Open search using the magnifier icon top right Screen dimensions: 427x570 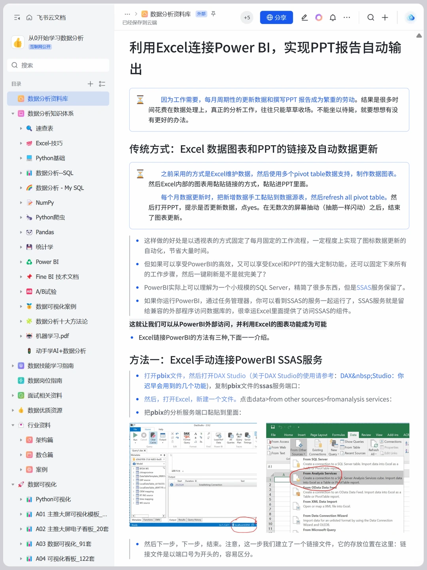point(370,17)
